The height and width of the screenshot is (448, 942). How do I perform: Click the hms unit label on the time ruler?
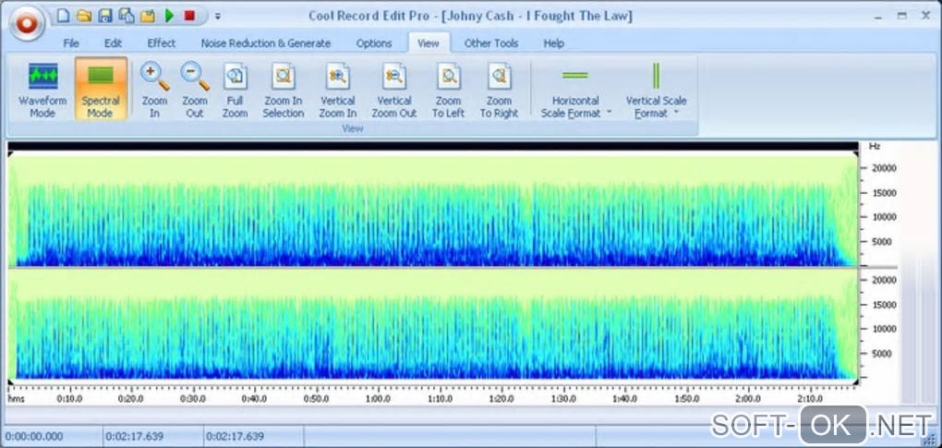[x=15, y=399]
